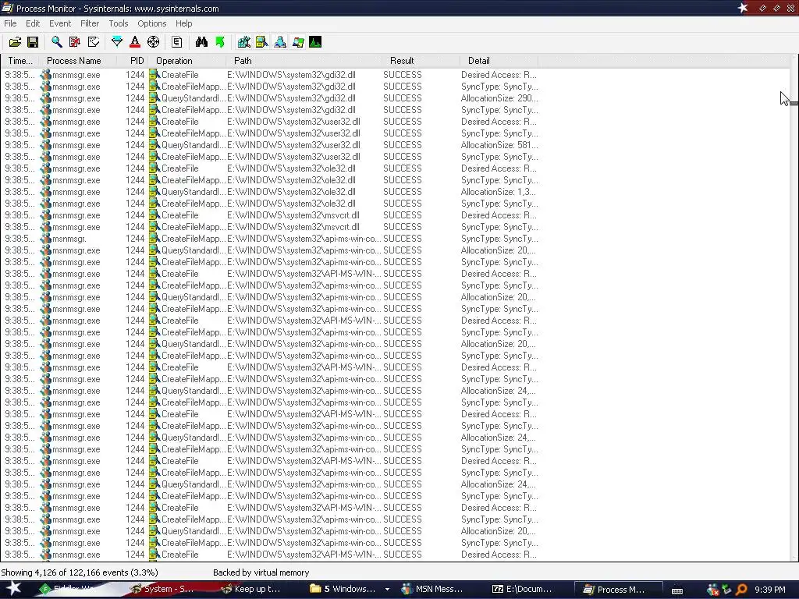The image size is (799, 599).
Task: Open the Filter menu
Action: point(90,23)
